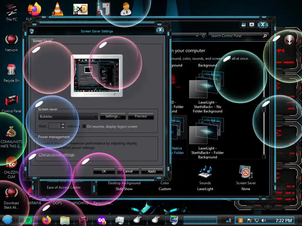Click the Settings... button

113,116
